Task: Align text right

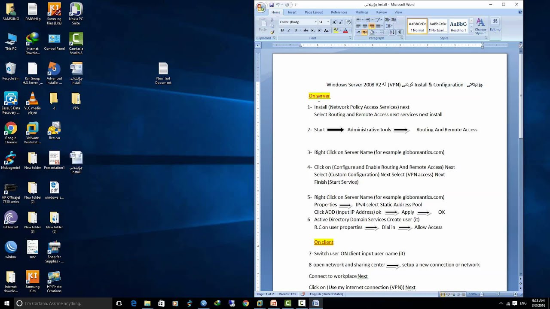Action: (x=372, y=26)
